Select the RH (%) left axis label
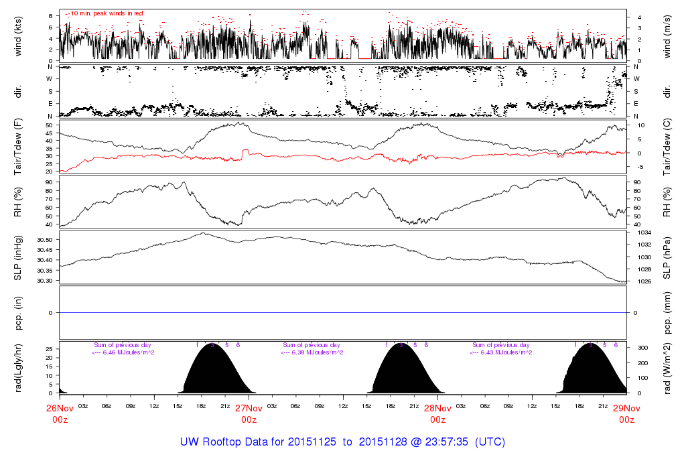Image resolution: width=686 pixels, height=469 pixels. (18, 202)
